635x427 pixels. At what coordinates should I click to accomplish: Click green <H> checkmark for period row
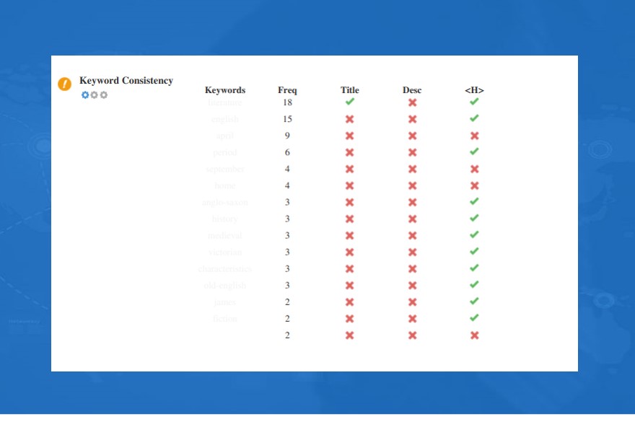pyautogui.click(x=474, y=151)
